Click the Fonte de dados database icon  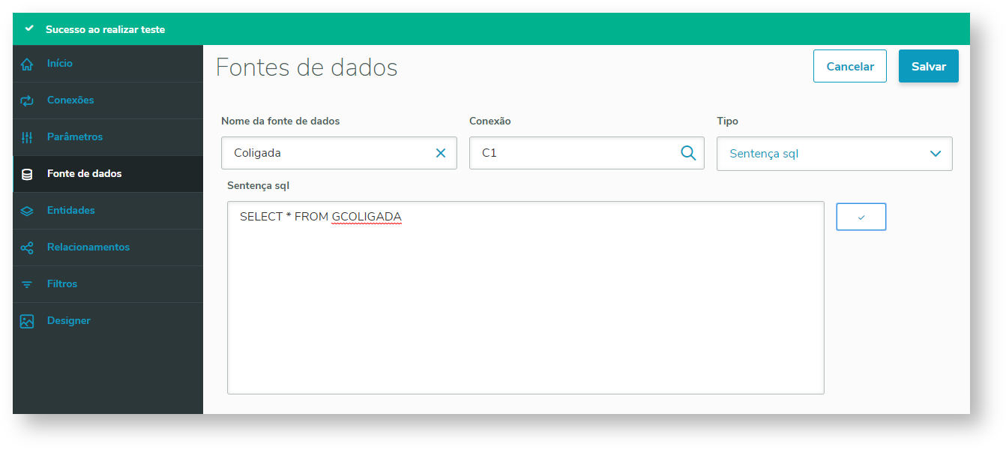coord(27,174)
